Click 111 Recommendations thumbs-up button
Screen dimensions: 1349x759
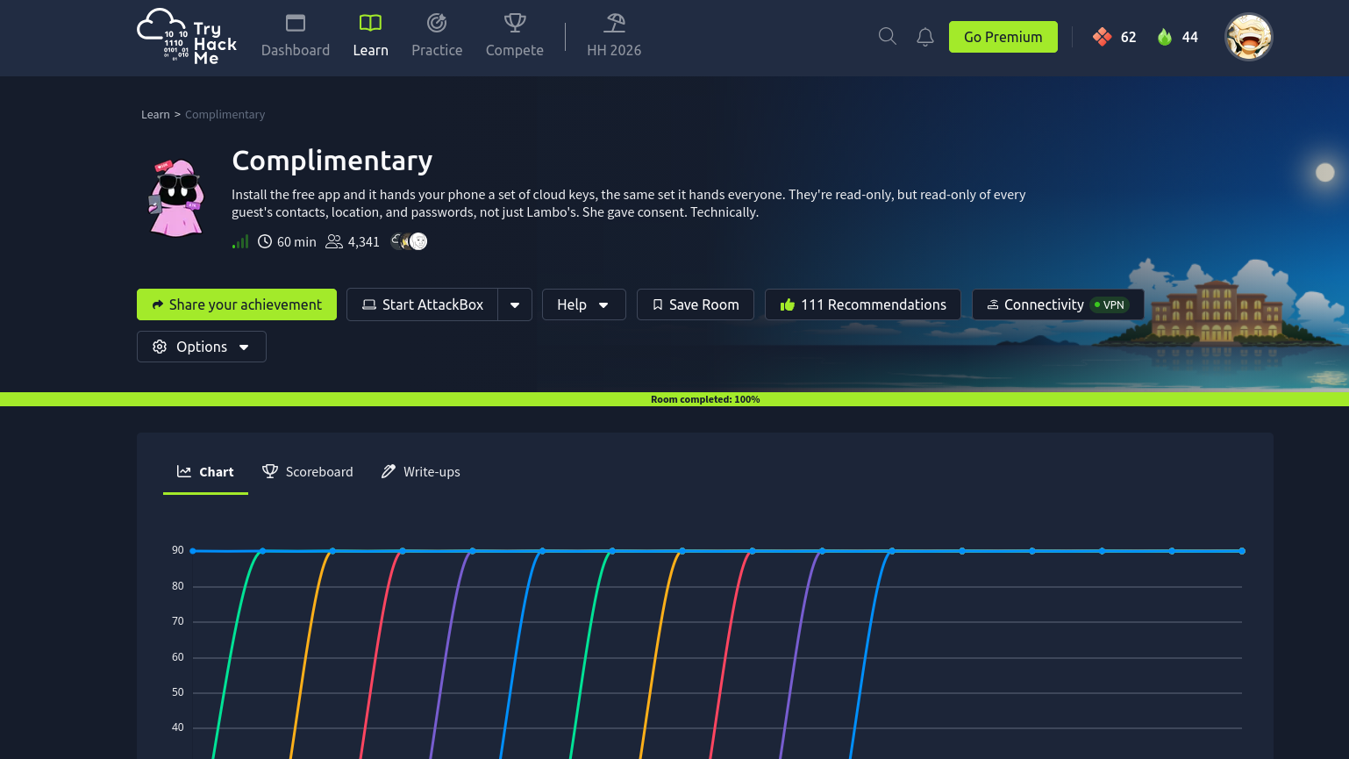(x=863, y=304)
